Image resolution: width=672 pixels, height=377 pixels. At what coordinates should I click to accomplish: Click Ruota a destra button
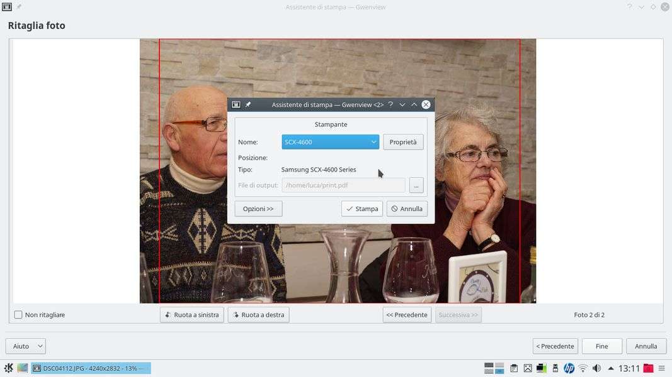coord(259,315)
